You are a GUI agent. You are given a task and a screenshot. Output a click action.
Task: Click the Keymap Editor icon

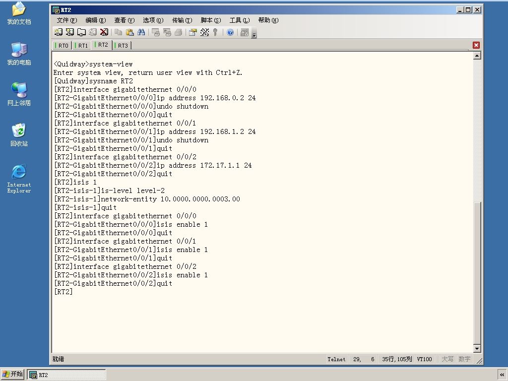[x=204, y=32]
